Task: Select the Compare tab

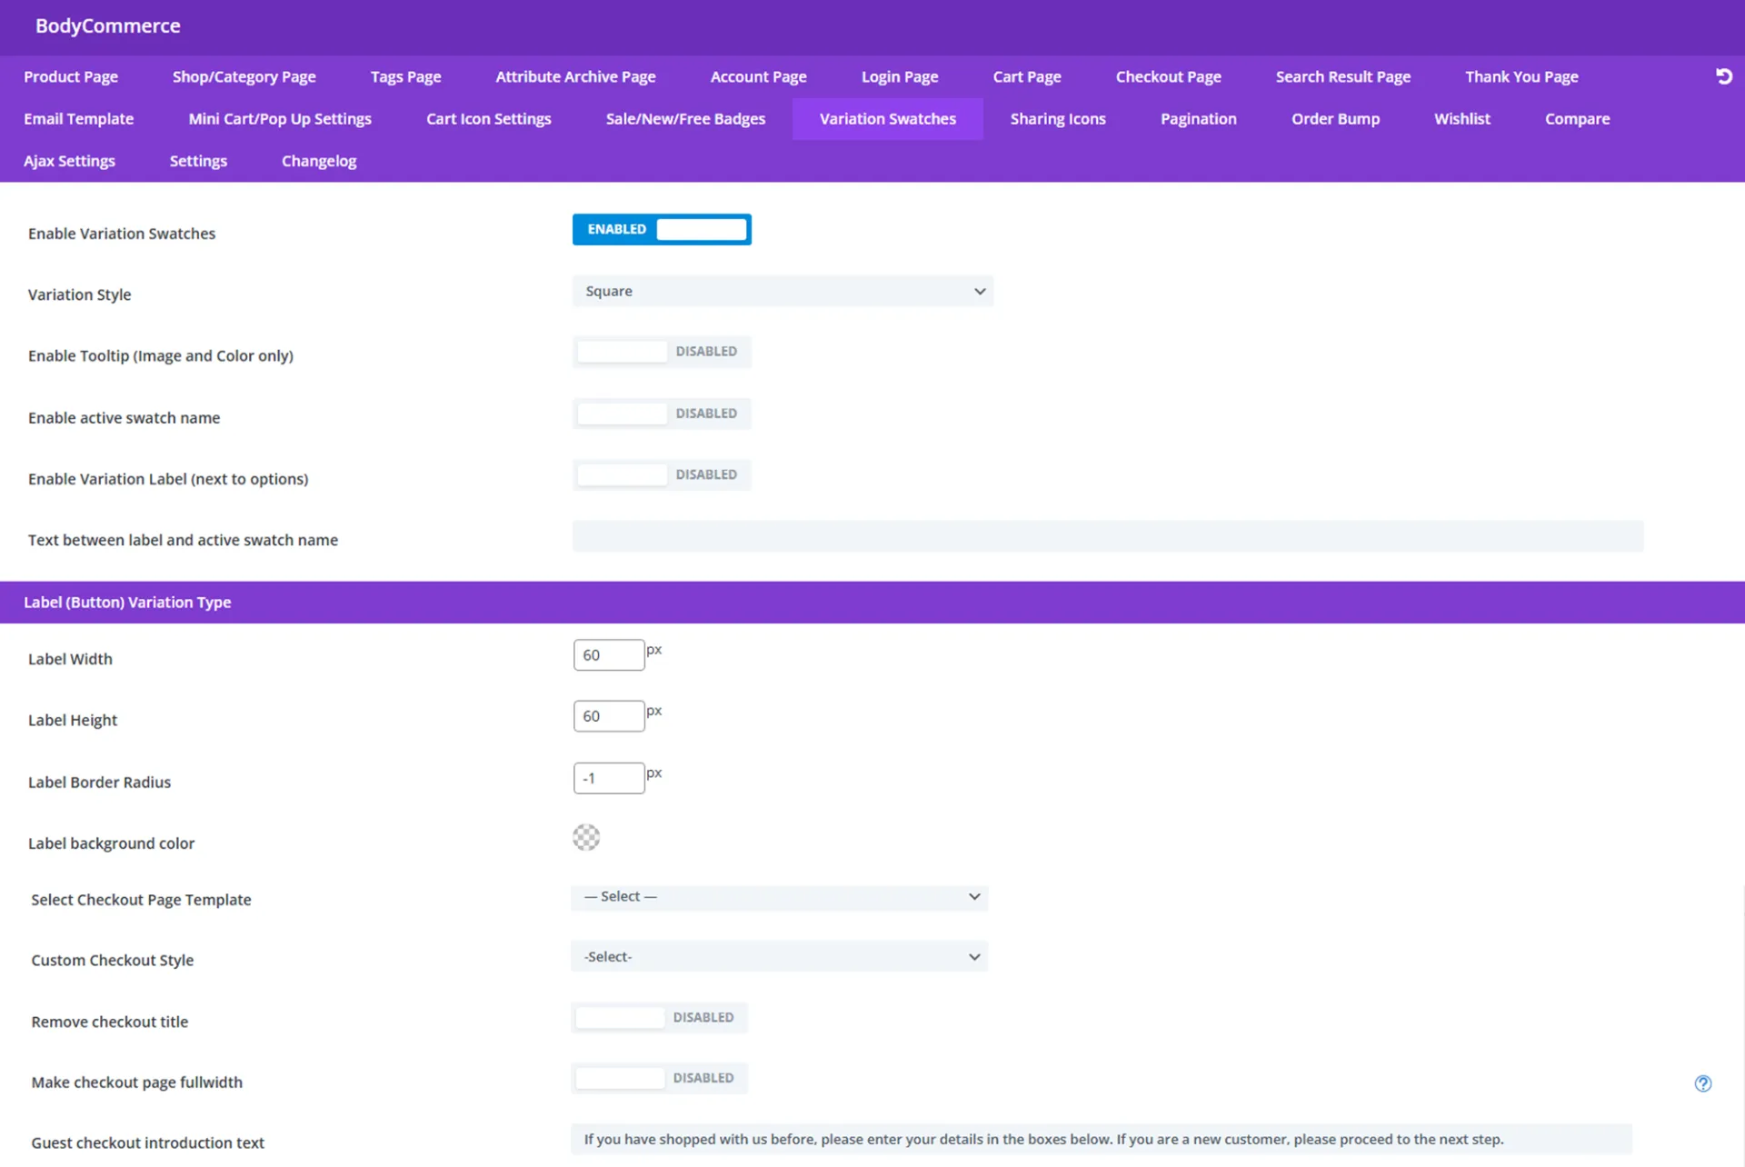Action: pyautogui.click(x=1577, y=118)
